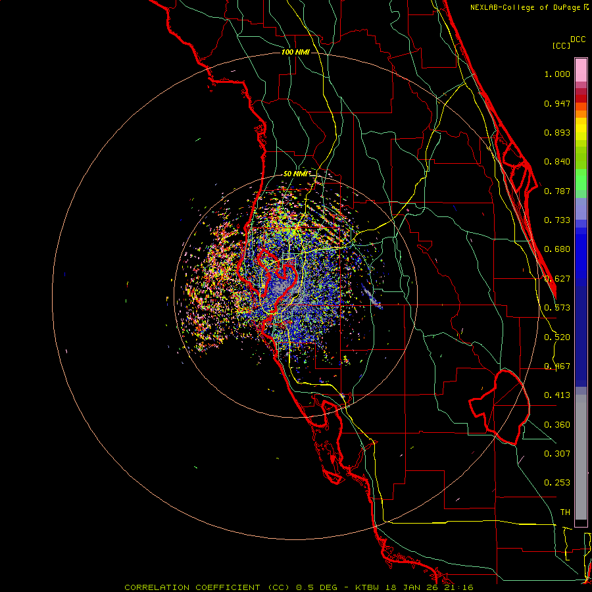Click the 0.520 scale value
This screenshot has height=592, width=592.
557,337
